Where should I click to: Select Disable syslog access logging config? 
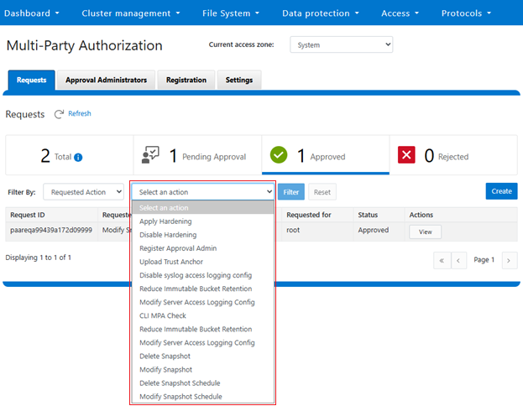point(203,275)
